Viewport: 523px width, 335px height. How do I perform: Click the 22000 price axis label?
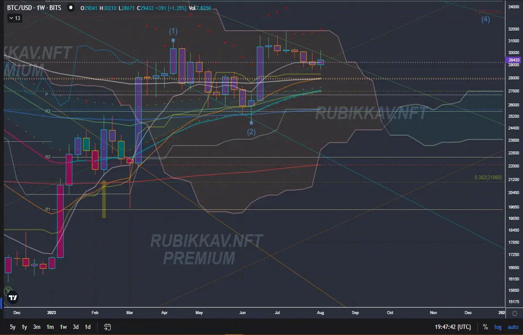click(x=513, y=166)
